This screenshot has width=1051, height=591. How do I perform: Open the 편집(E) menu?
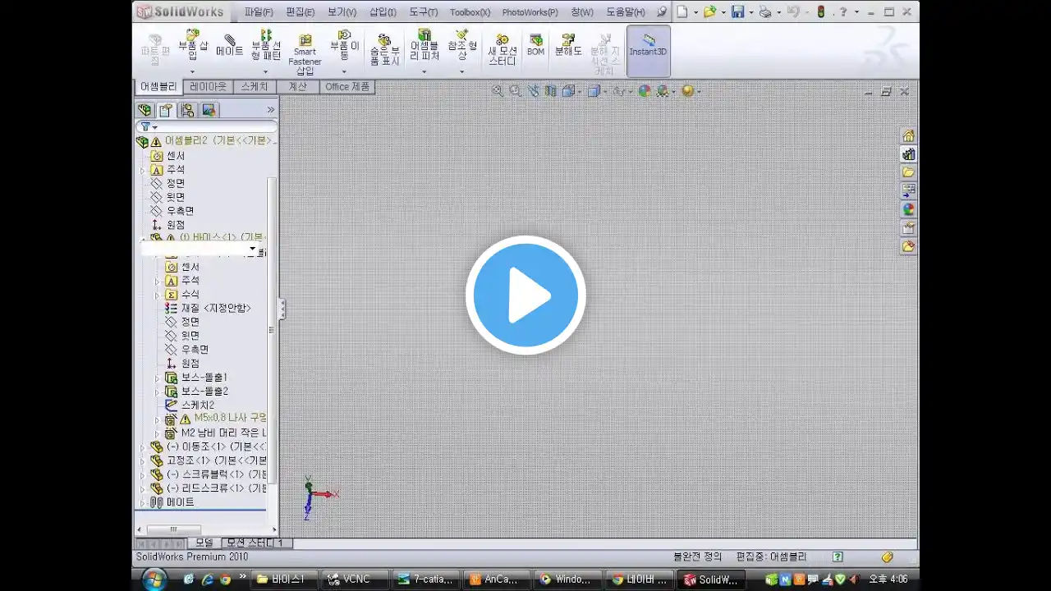(300, 11)
